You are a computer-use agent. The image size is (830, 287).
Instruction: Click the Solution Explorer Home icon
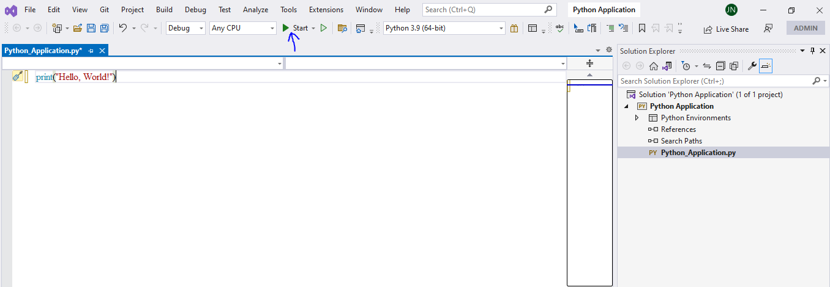654,66
